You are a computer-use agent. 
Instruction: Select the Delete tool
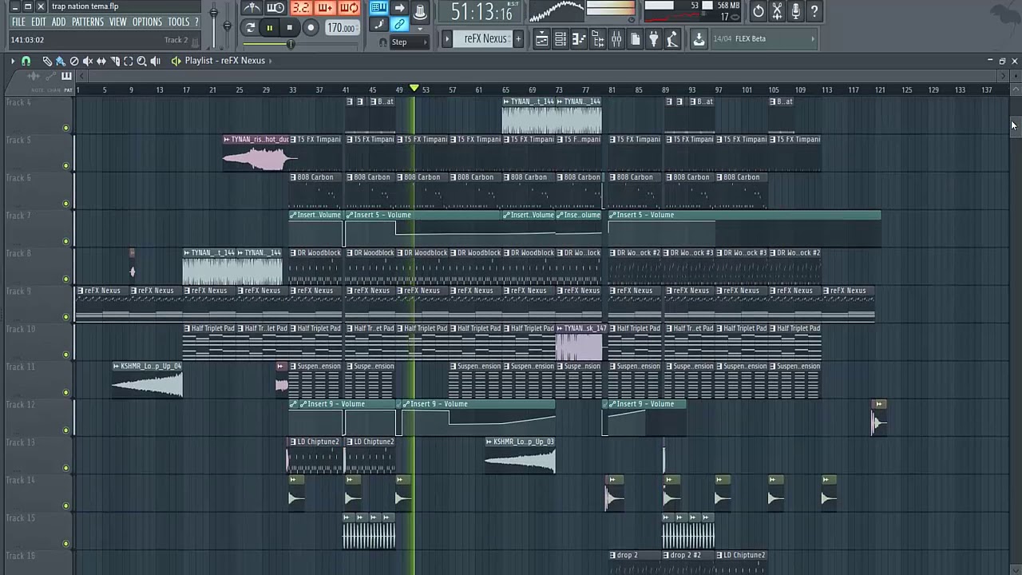click(74, 61)
